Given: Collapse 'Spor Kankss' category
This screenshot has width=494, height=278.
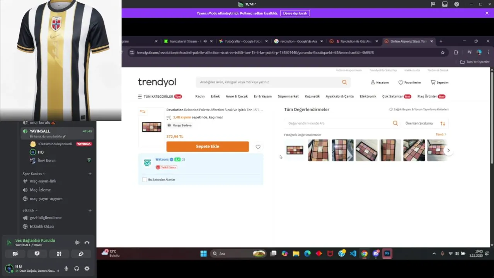Looking at the screenshot, I should (x=34, y=174).
